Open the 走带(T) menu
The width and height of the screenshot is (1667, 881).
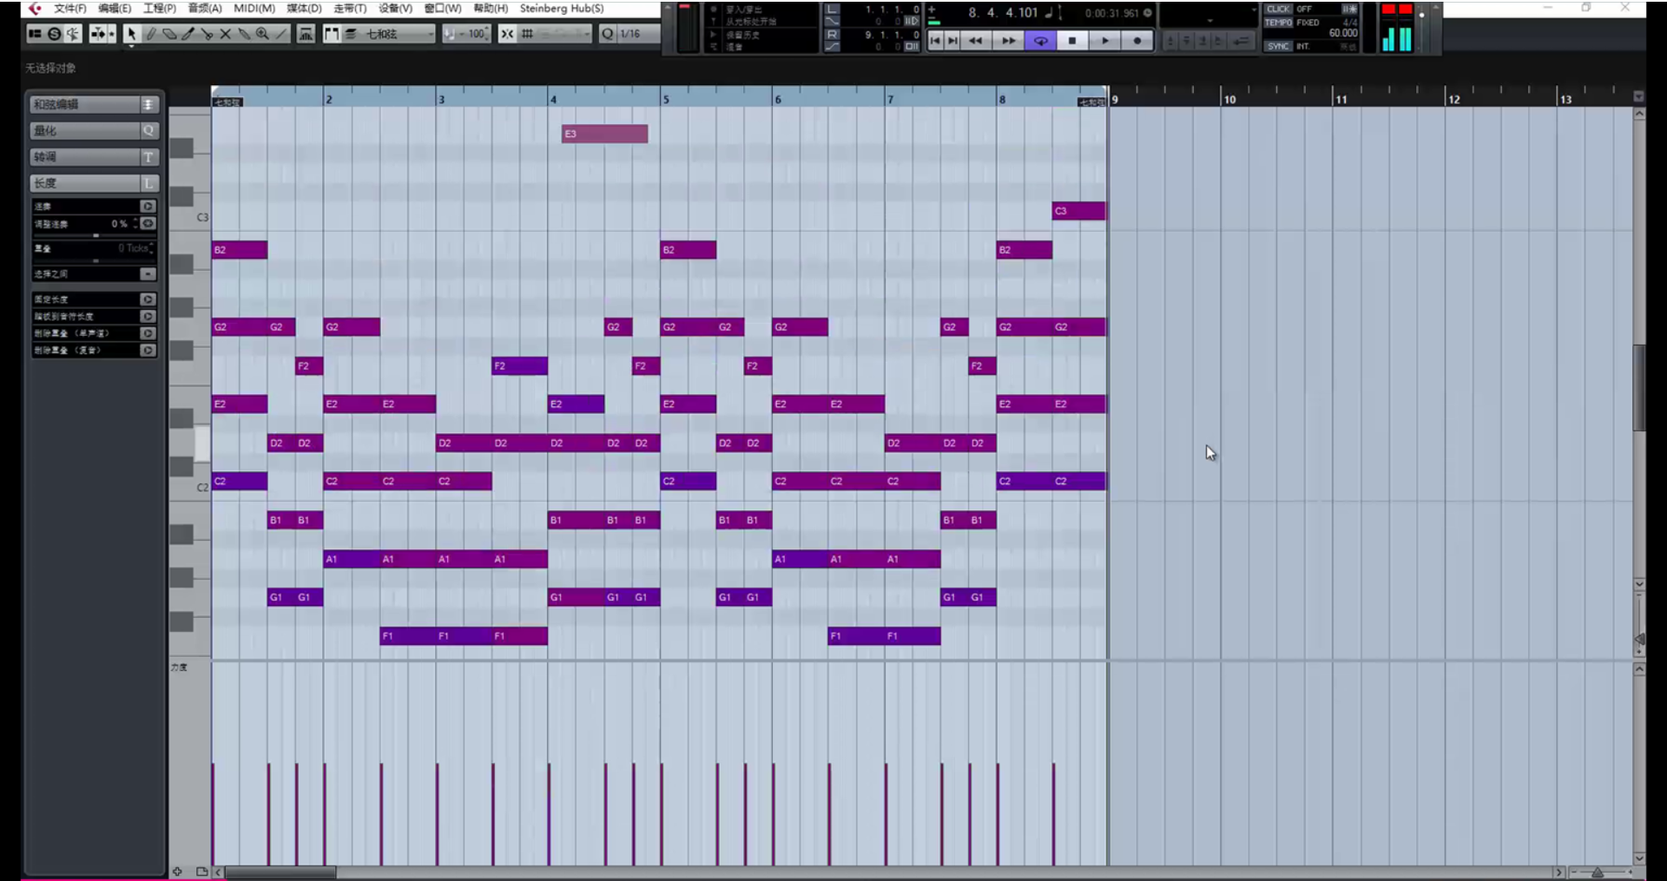350,8
